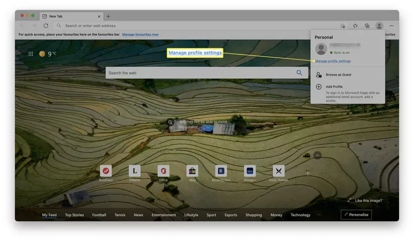Click the Manage profile settings link
The height and width of the screenshot is (241, 414).
333,61
